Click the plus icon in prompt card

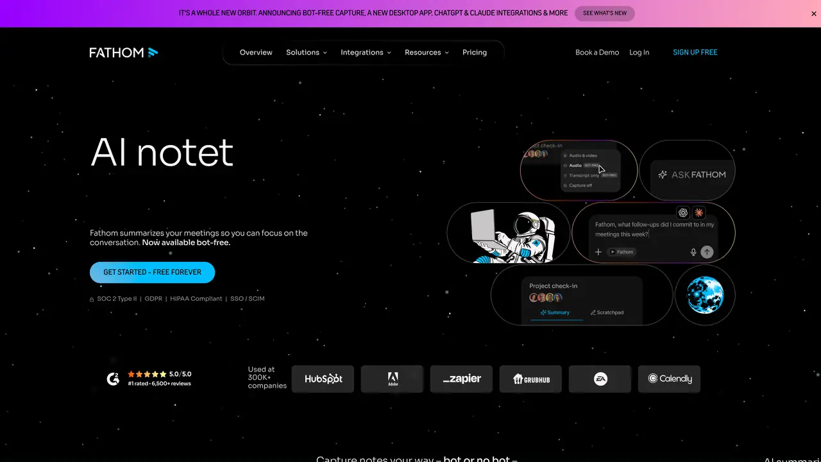(x=598, y=252)
